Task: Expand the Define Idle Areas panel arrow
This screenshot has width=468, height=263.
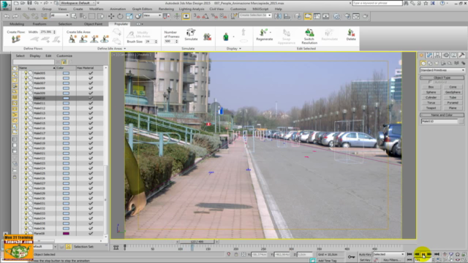Action: pyautogui.click(x=125, y=49)
